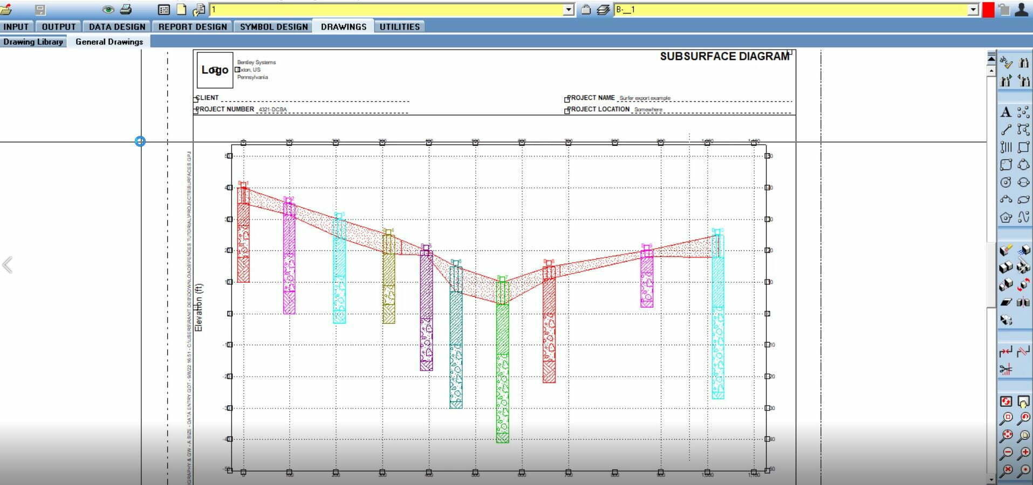Image resolution: width=1033 pixels, height=485 pixels.
Task: Toggle the padlock icon beside the drawing dropdown
Action: (585, 9)
